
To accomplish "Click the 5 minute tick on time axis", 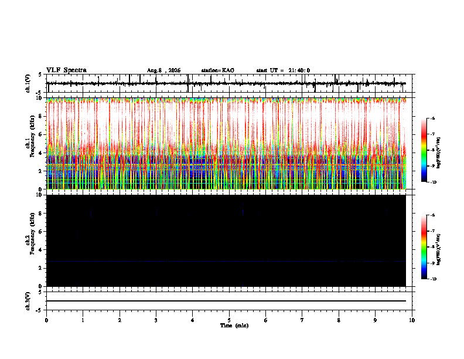I will point(229,320).
